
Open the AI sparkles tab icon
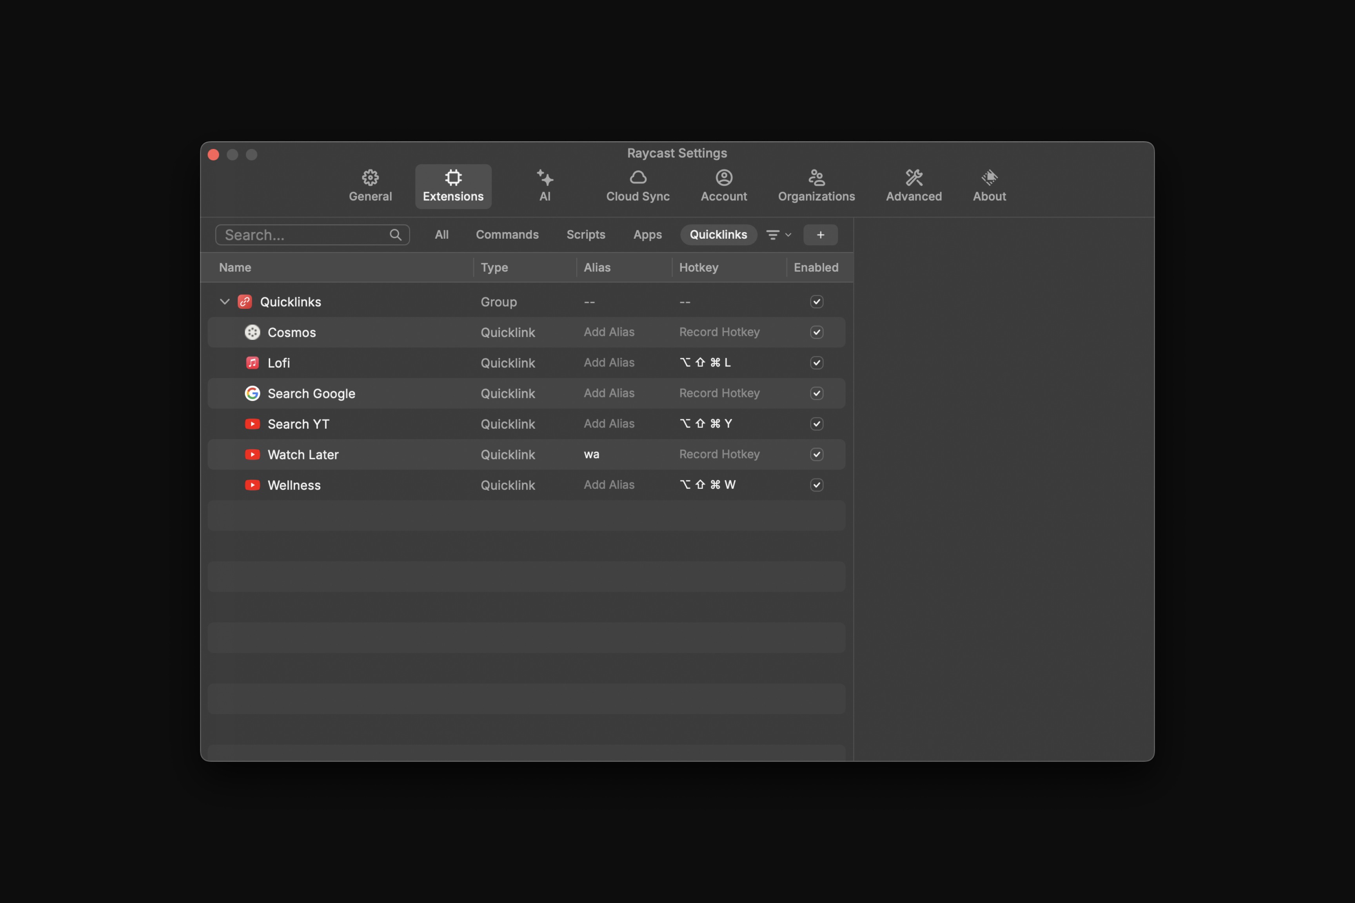coord(545,178)
